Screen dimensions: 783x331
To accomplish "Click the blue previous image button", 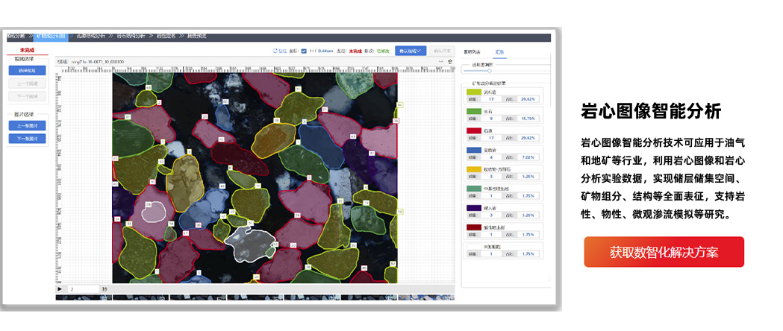I will (27, 126).
